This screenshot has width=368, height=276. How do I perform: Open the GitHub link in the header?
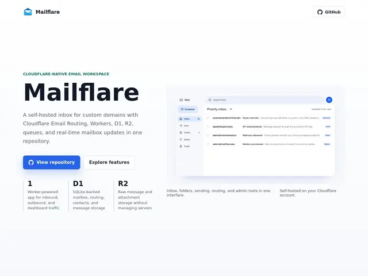point(329,12)
